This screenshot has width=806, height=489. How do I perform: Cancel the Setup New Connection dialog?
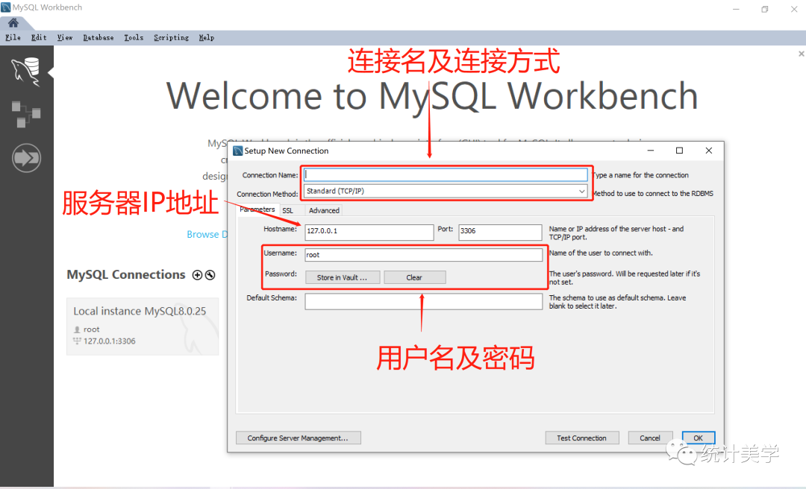(650, 438)
